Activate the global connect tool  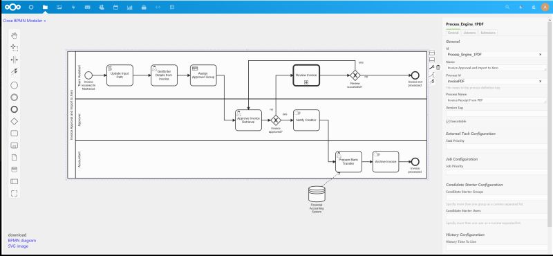coord(14,72)
